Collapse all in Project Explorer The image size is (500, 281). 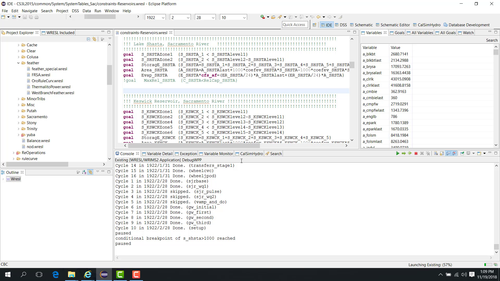pos(89,39)
